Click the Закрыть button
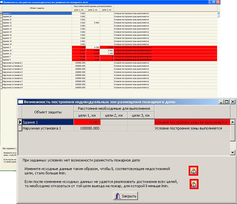The width and height of the screenshot is (237, 204). coord(126,196)
